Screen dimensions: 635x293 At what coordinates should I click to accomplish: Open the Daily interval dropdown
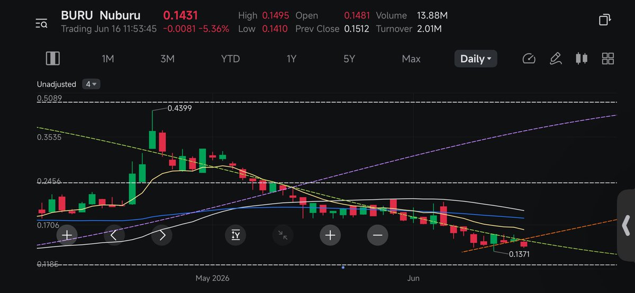pos(476,59)
